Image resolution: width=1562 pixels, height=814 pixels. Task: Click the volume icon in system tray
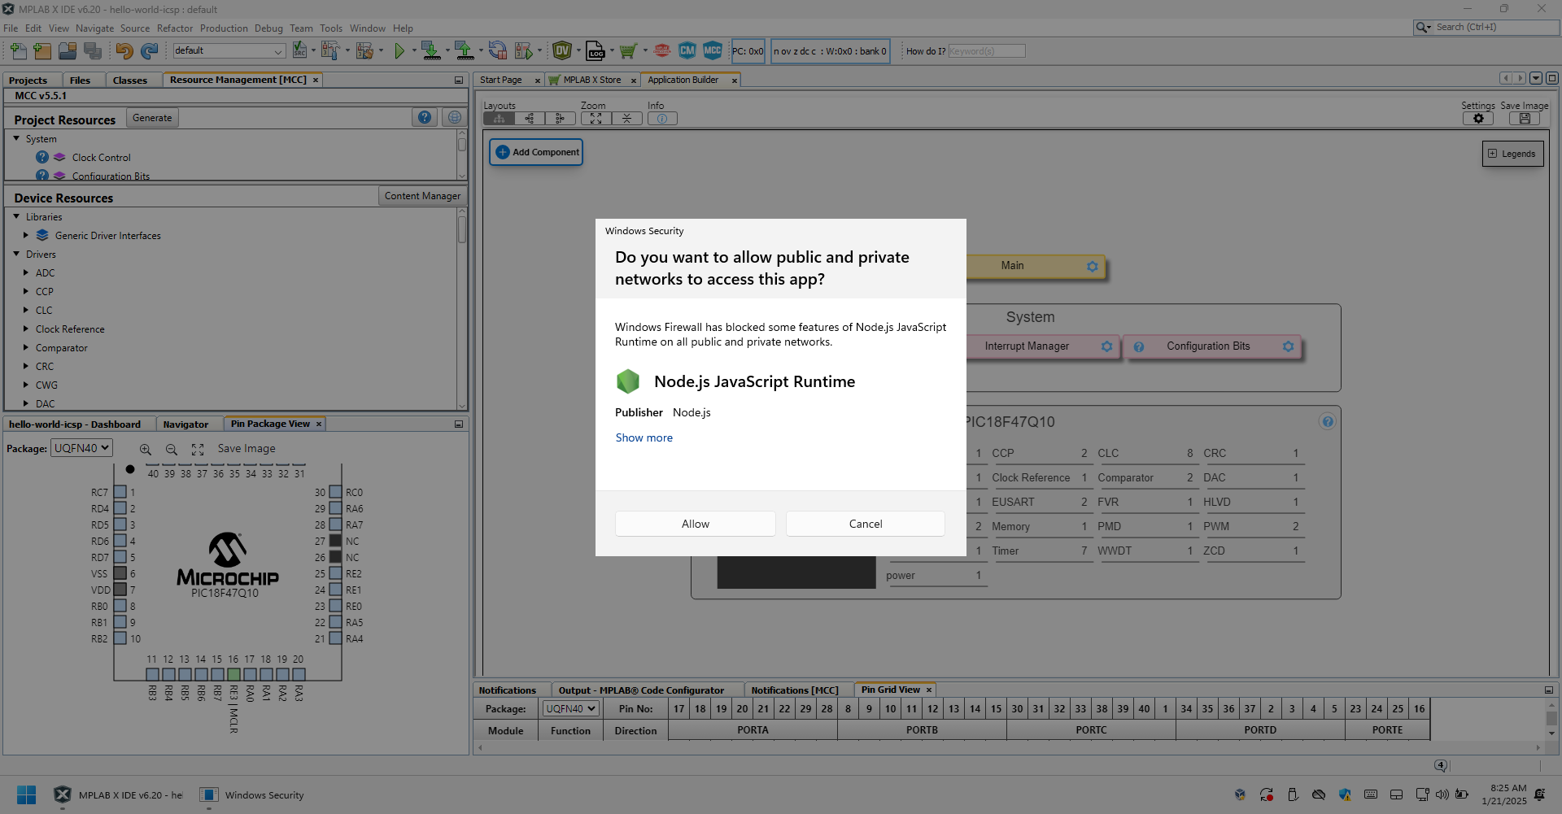(1442, 794)
